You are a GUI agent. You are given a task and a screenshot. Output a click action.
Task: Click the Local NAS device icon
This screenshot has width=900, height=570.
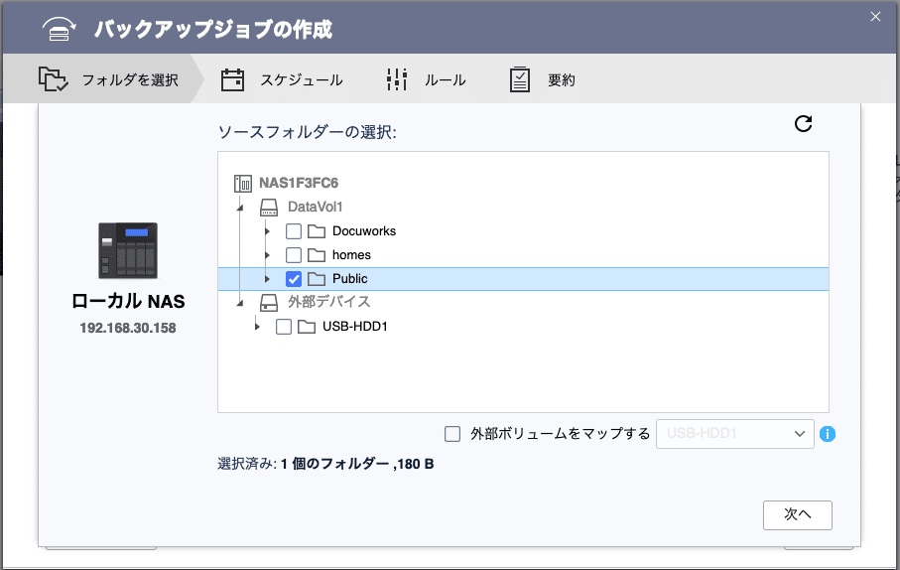pyautogui.click(x=128, y=250)
